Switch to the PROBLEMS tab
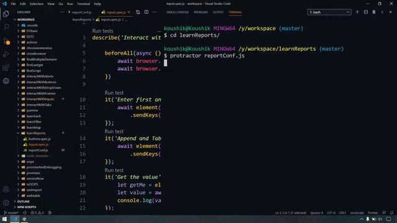This screenshot has width=397, height=223. coord(201,12)
